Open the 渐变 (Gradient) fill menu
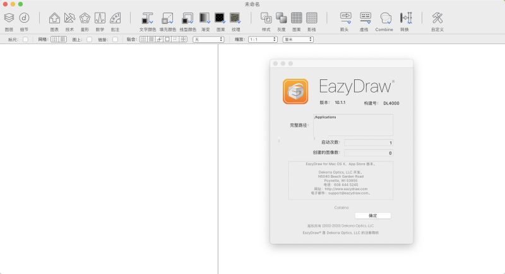The width and height of the screenshot is (505, 274). [205, 18]
